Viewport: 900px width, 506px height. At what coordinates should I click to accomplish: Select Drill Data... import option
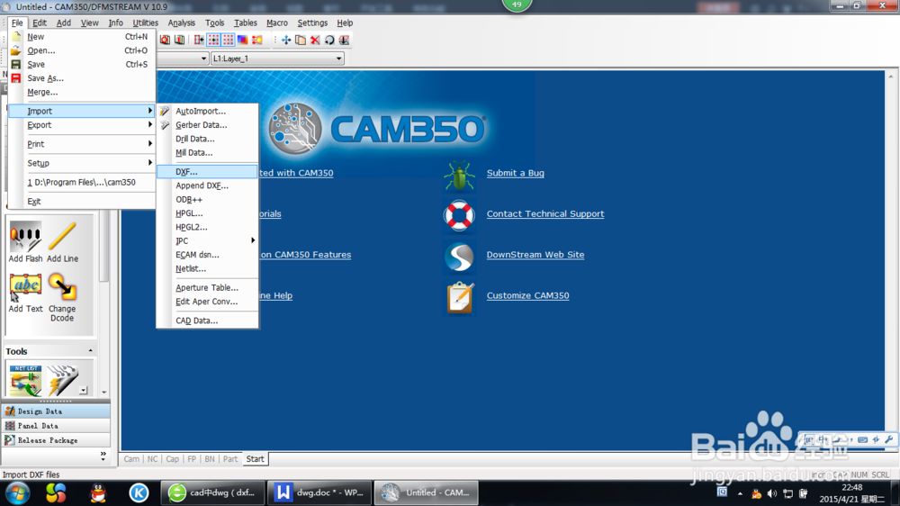(207, 139)
